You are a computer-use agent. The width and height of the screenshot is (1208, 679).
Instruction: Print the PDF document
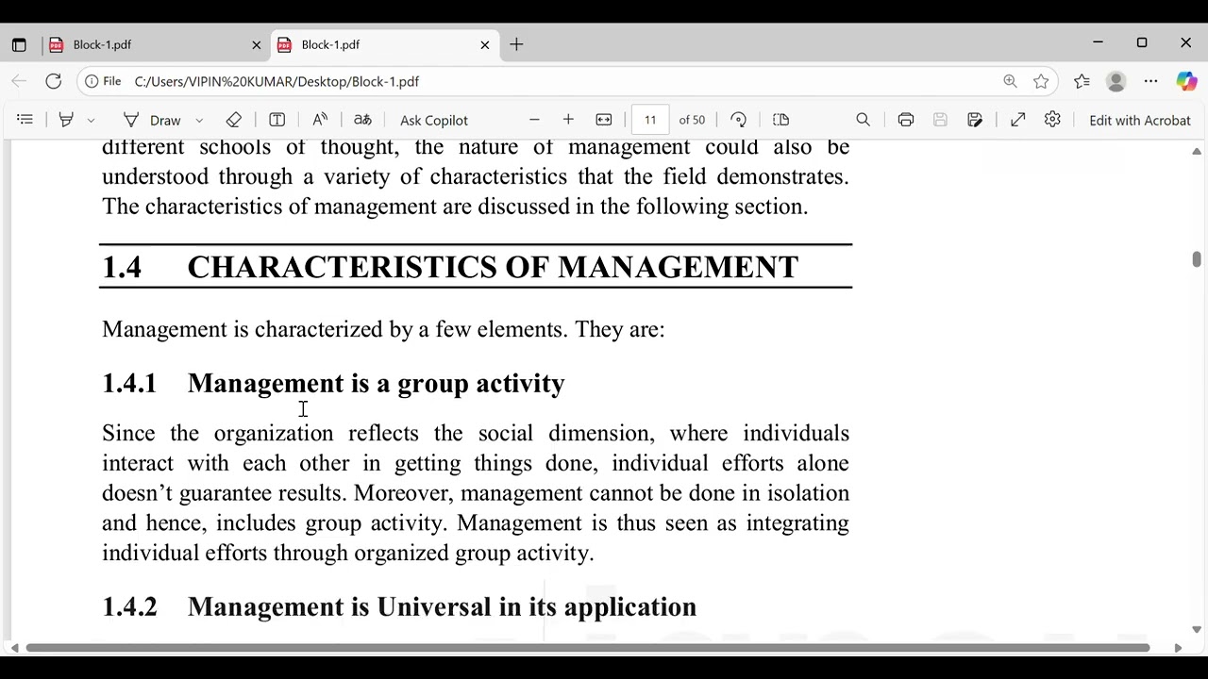(906, 120)
